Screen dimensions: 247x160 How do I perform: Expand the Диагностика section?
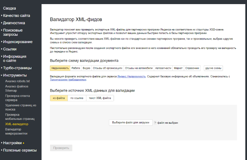[x=14, y=23]
